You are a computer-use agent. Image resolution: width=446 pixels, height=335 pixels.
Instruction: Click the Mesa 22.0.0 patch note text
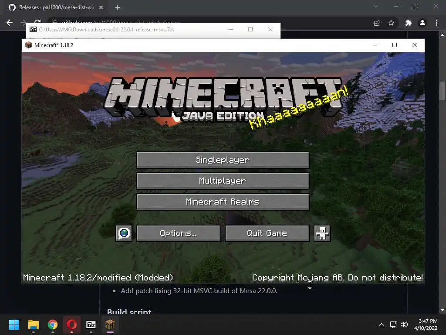[x=199, y=291]
